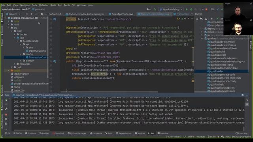Click Run console horizontal scrollbar
The width and height of the screenshot is (253, 142).
[x=32, y=130]
